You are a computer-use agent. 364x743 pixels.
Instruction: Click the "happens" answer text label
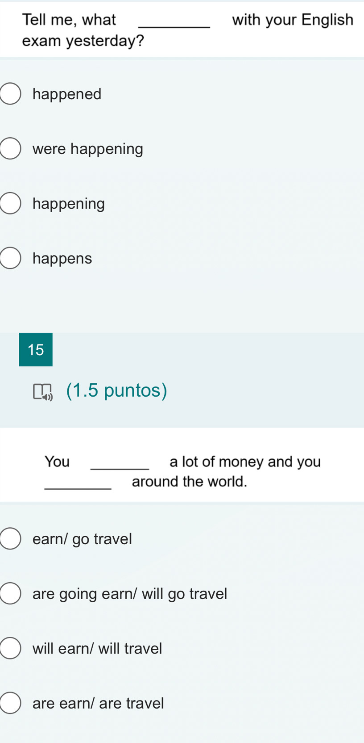(62, 259)
